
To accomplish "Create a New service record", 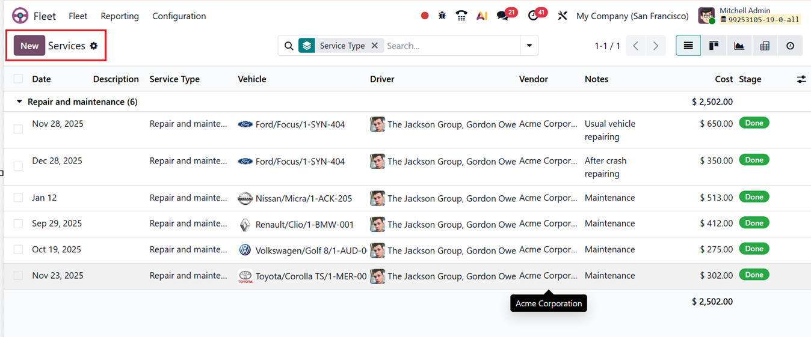I will (x=29, y=46).
